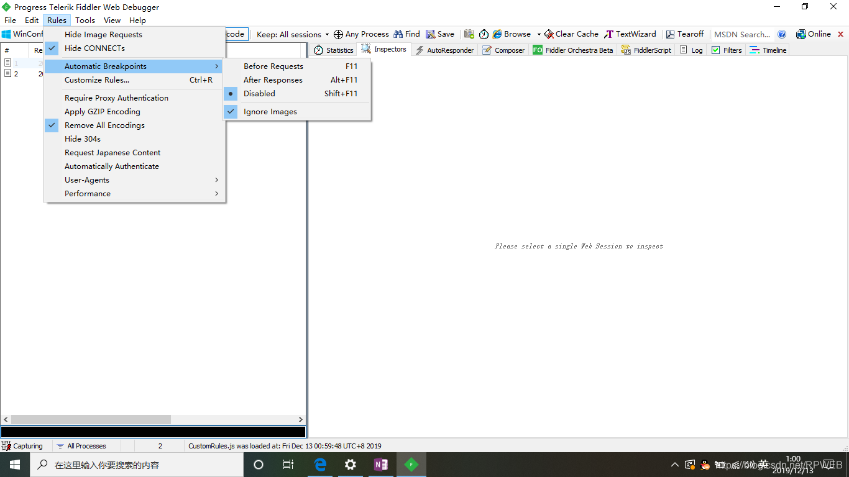Click the All Processes filter in status bar
Image resolution: width=849 pixels, height=477 pixels.
tap(81, 446)
